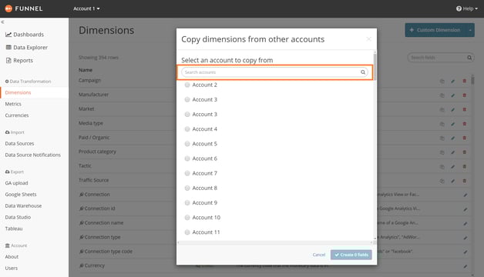Open the Help question mark menu

[x=459, y=8]
